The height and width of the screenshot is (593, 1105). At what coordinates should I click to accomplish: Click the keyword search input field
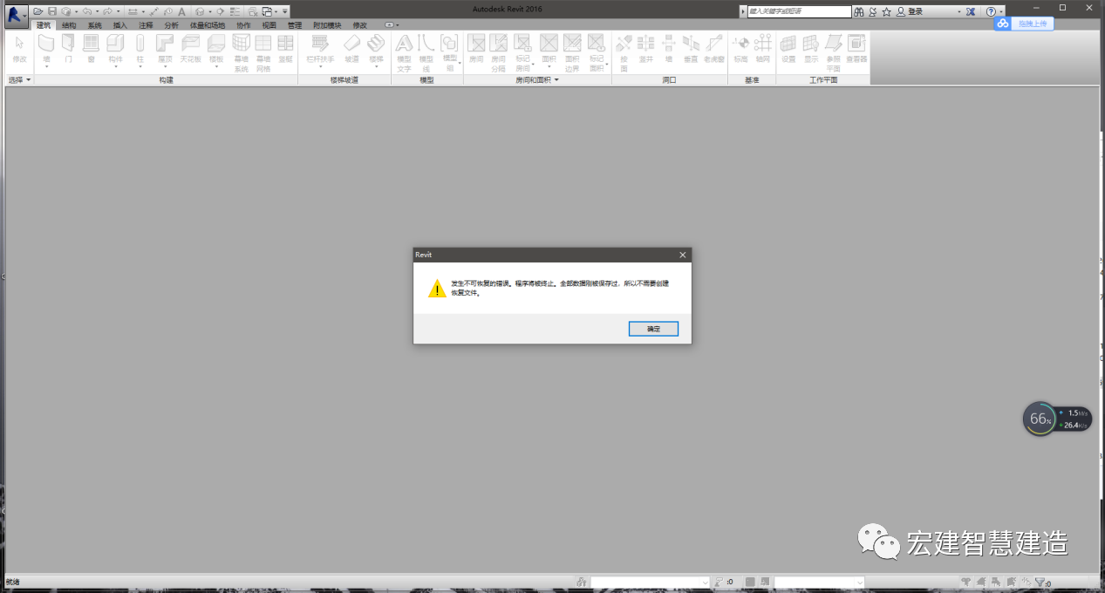click(x=799, y=11)
